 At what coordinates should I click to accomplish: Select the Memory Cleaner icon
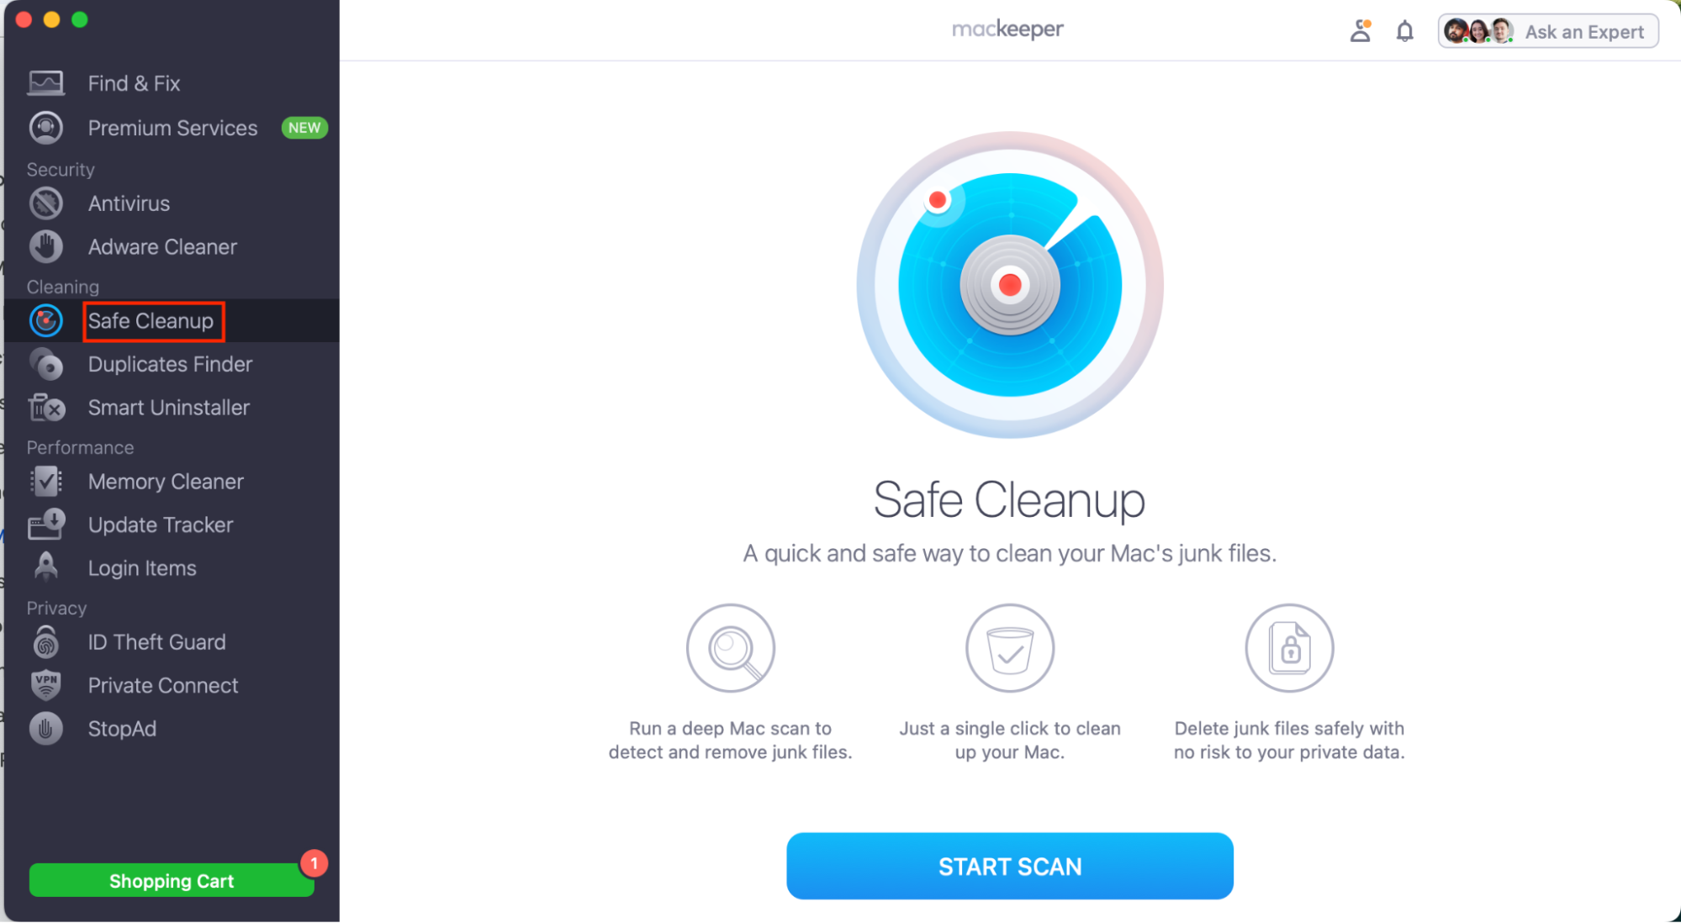tap(46, 481)
